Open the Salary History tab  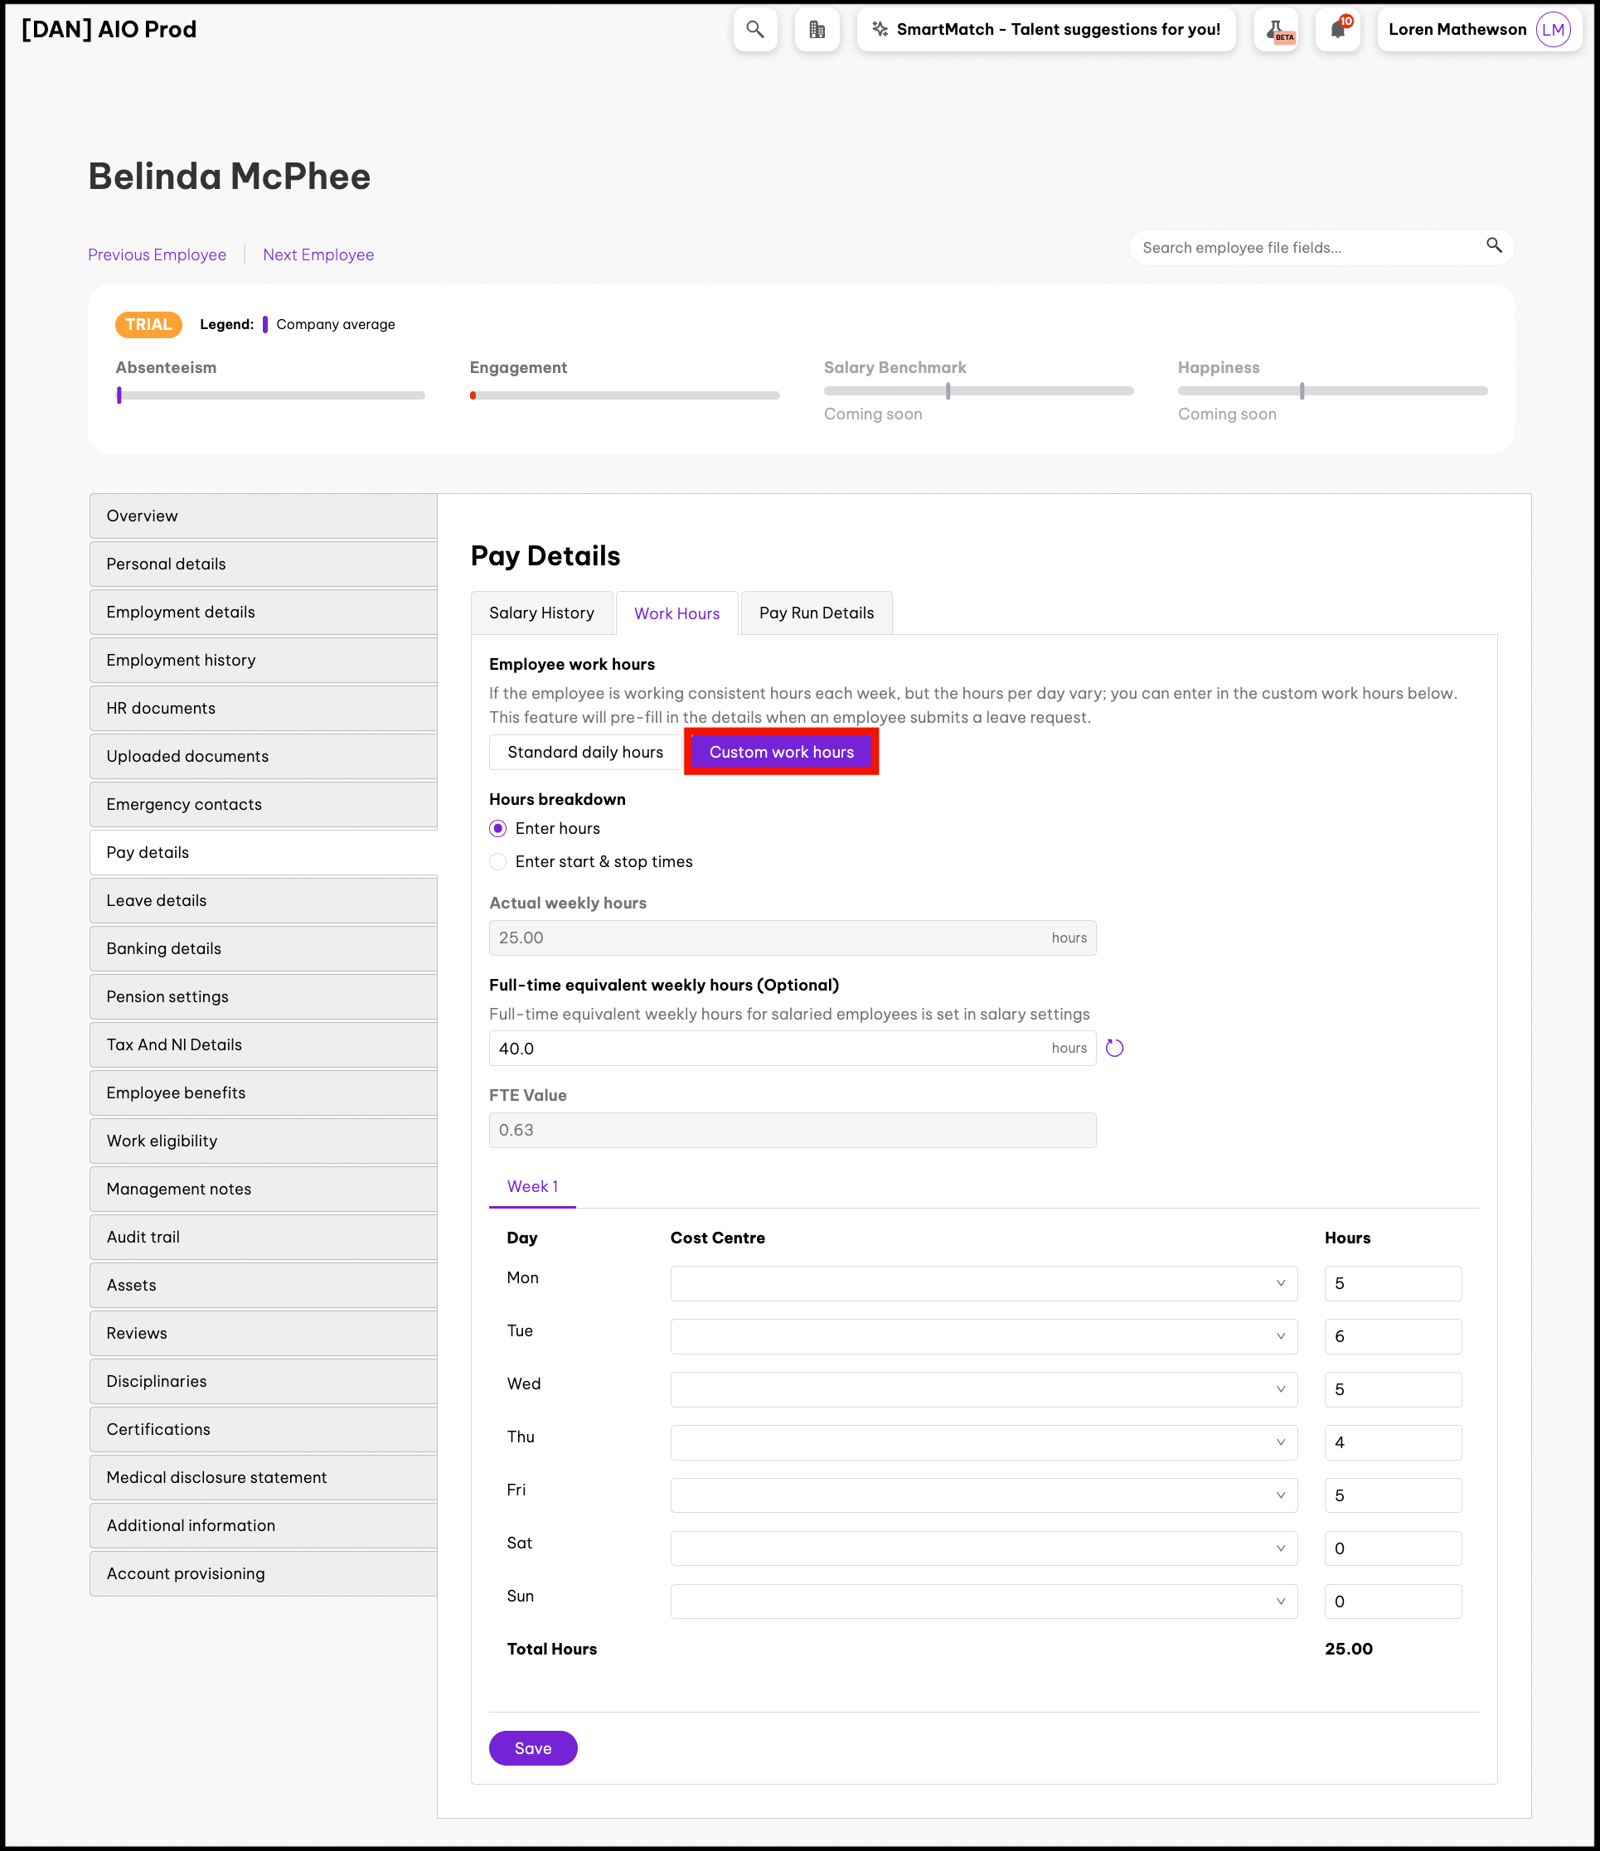(541, 613)
